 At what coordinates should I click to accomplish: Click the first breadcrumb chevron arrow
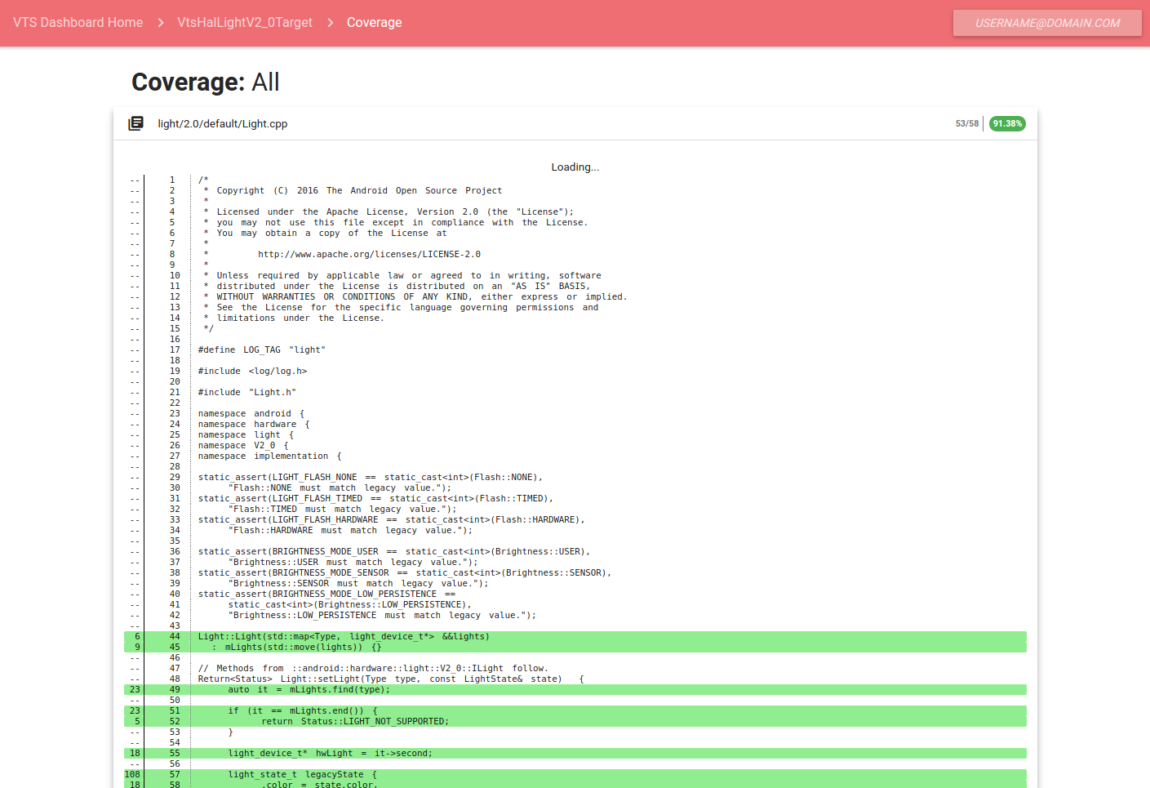click(161, 23)
